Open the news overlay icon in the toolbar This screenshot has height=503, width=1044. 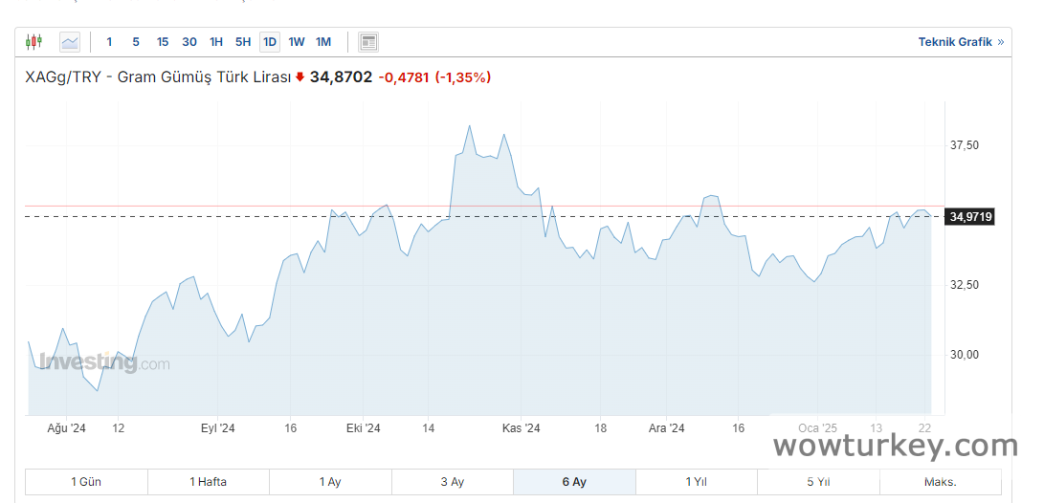click(x=368, y=42)
